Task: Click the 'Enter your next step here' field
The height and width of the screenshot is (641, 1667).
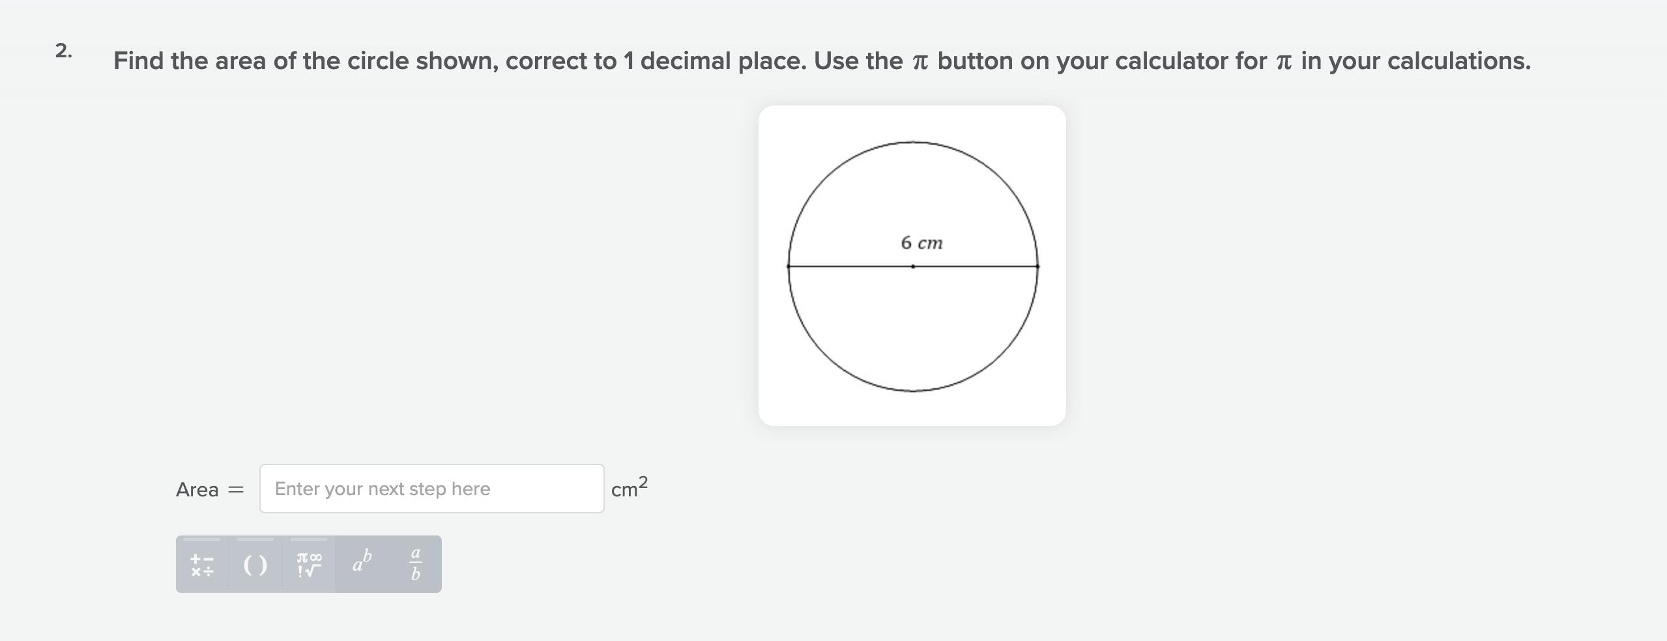Action: pos(431,489)
